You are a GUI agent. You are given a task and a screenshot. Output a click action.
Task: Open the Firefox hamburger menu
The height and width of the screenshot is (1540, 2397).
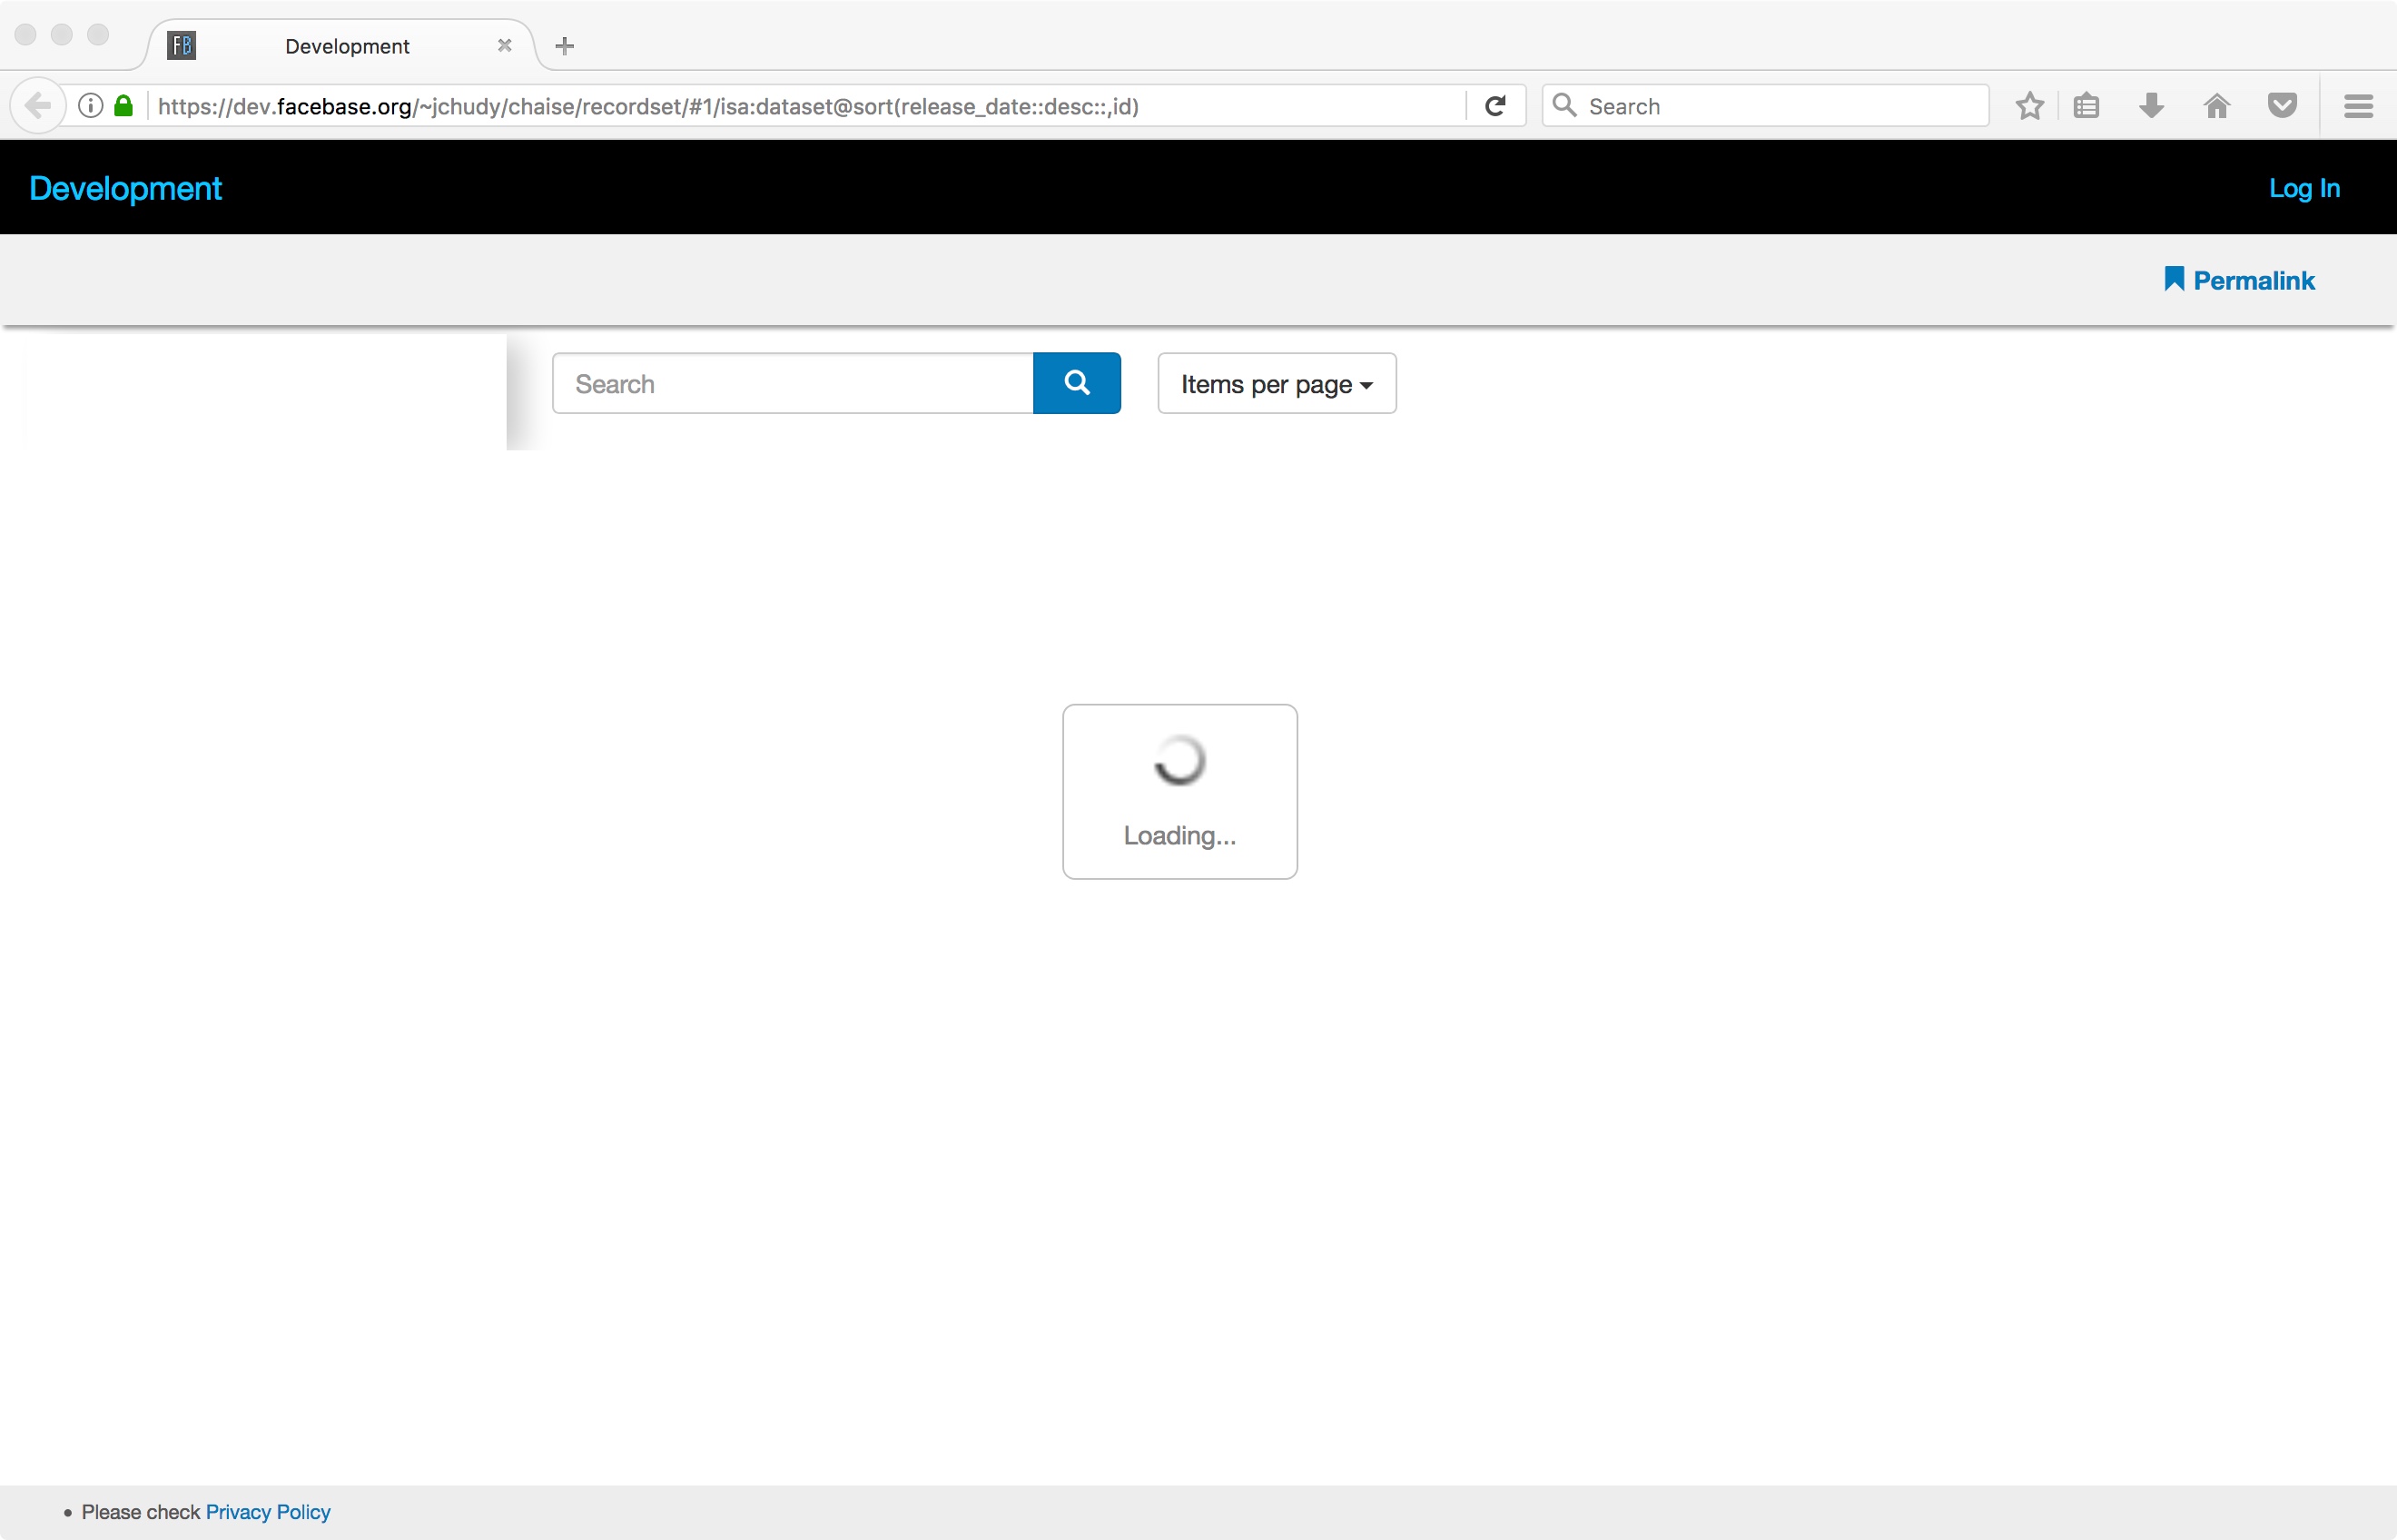2359,105
